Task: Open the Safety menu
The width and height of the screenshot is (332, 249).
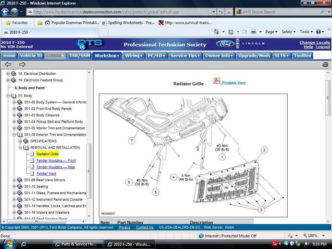Action: click(x=289, y=32)
